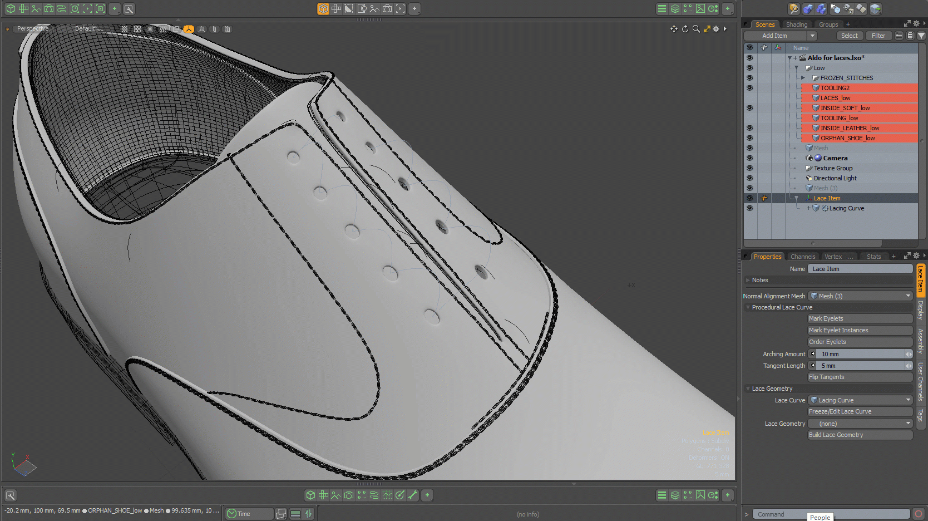Viewport: 928px width, 521px height.
Task: Open the Channels tab
Action: tap(802, 257)
